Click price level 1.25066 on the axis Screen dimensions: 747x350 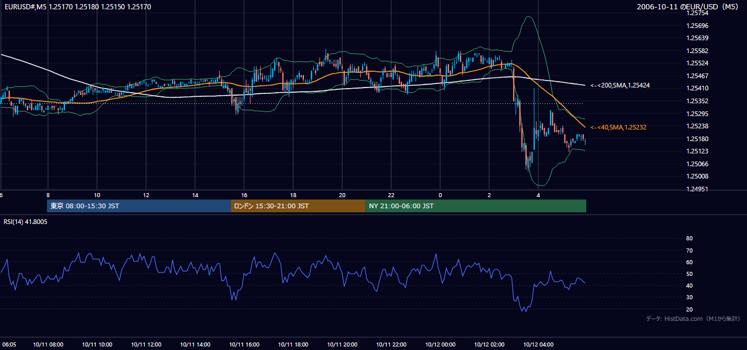(x=697, y=164)
